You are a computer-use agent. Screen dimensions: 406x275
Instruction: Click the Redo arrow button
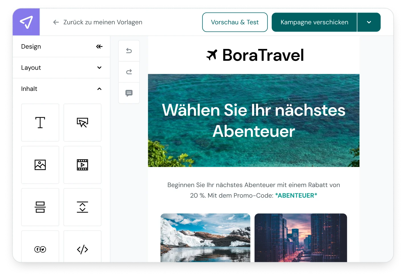coord(129,72)
